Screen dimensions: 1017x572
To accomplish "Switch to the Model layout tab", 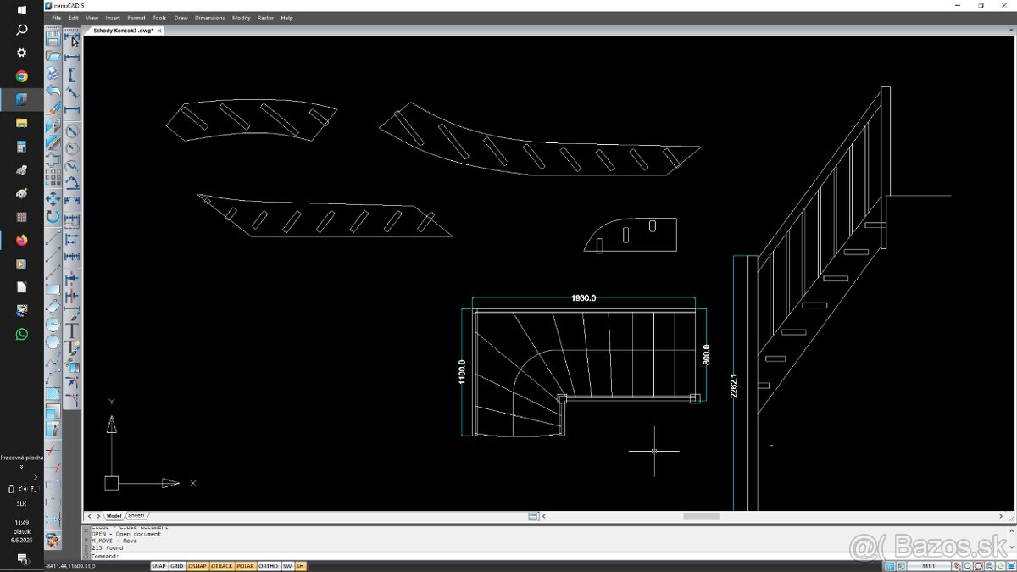I will [x=114, y=515].
